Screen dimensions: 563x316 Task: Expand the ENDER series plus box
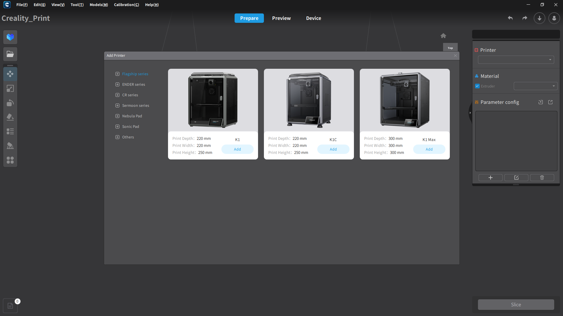(x=117, y=85)
